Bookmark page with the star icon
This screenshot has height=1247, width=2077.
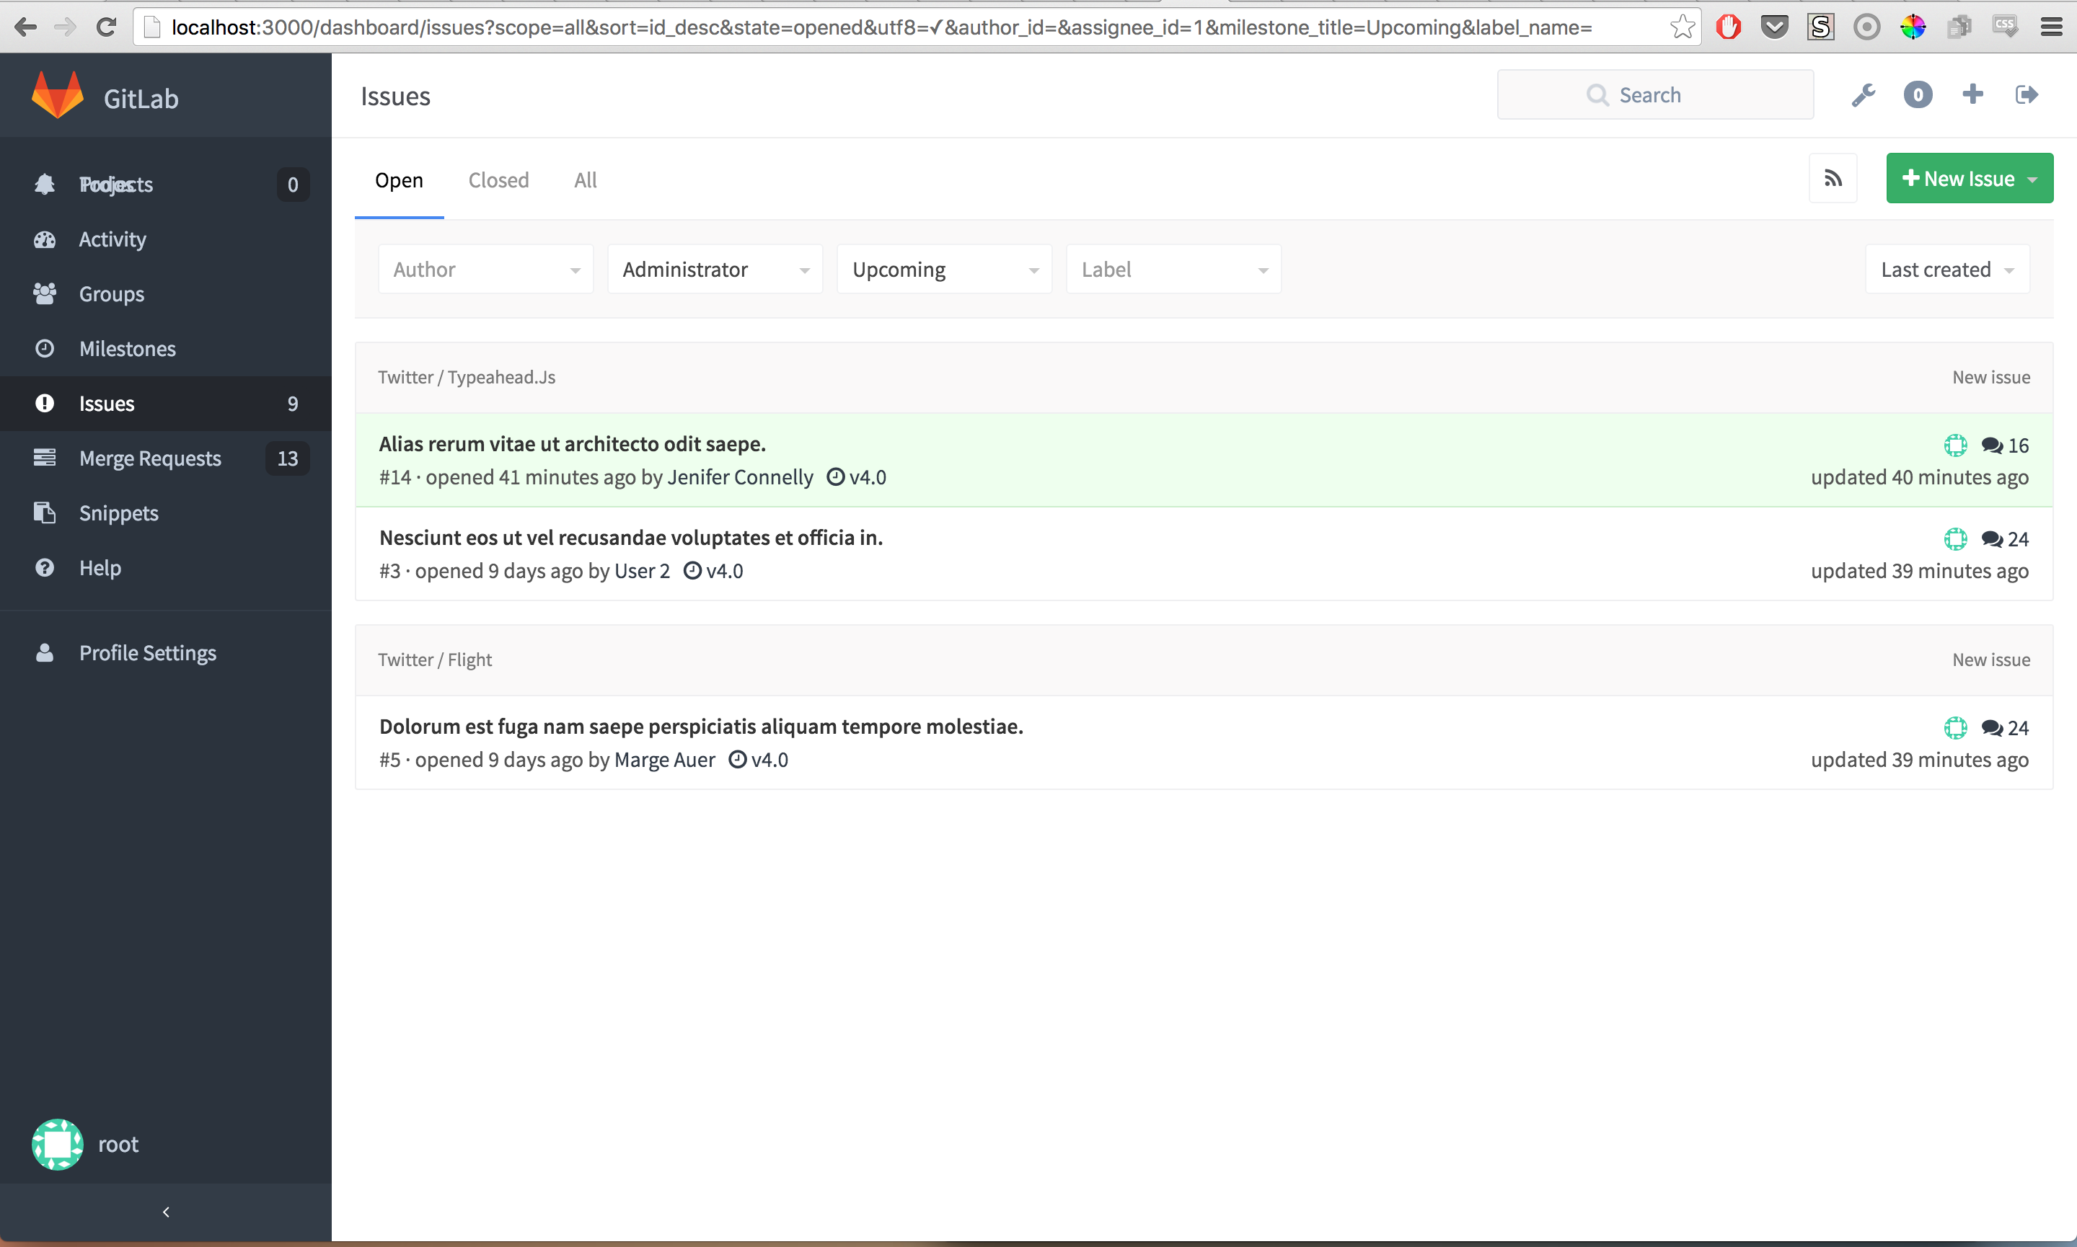tap(1682, 27)
